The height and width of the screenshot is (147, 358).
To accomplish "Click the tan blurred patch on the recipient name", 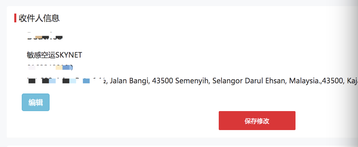I will [x=39, y=37].
